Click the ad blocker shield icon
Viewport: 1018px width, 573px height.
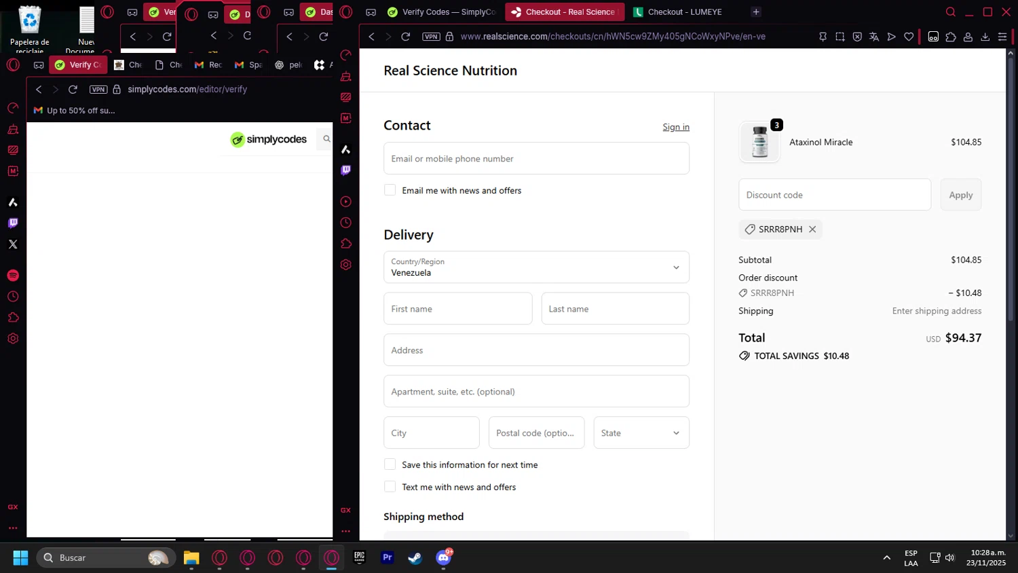pyautogui.click(x=857, y=37)
